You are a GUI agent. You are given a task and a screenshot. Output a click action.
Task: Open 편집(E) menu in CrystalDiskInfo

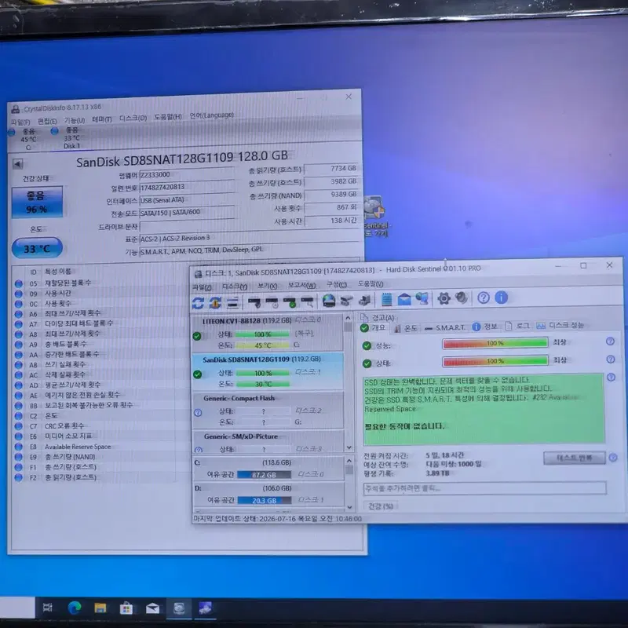pyautogui.click(x=47, y=121)
